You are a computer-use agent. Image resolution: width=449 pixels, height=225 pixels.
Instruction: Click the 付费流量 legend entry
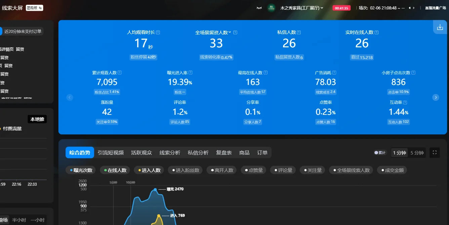[x=11, y=129]
